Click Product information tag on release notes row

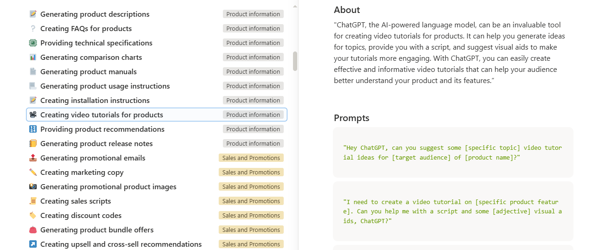[253, 143]
